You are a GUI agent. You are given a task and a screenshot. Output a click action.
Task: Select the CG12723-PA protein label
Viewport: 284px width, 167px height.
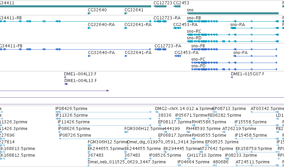coord(168,46)
